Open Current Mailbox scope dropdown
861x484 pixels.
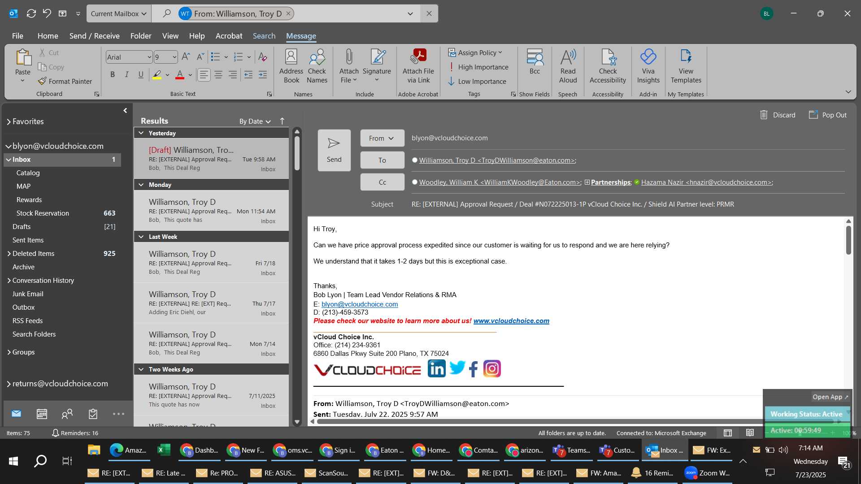pos(119,13)
